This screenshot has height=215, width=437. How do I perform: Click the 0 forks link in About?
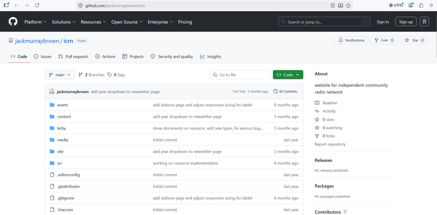coord(324,136)
